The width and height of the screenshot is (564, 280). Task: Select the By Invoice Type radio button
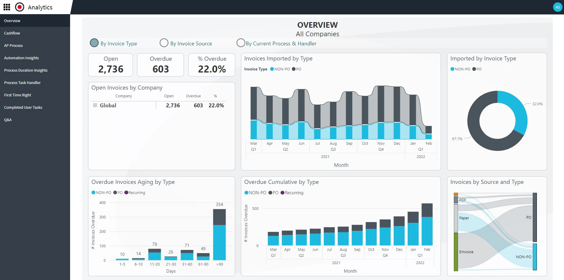pyautogui.click(x=94, y=43)
